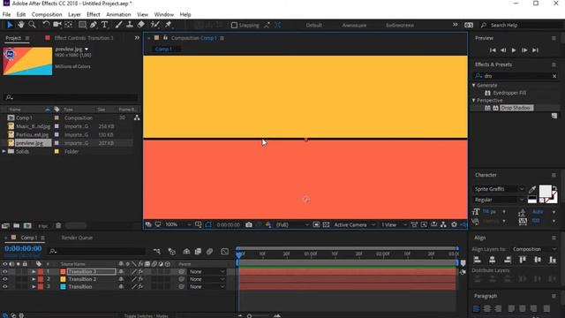The width and height of the screenshot is (565, 318).
Task: Open the Effect menu
Action: [94, 14]
